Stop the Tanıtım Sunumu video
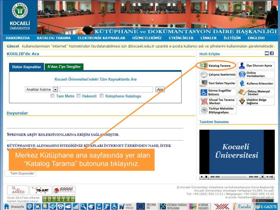Screen dimensions: 280x210 [206, 177]
